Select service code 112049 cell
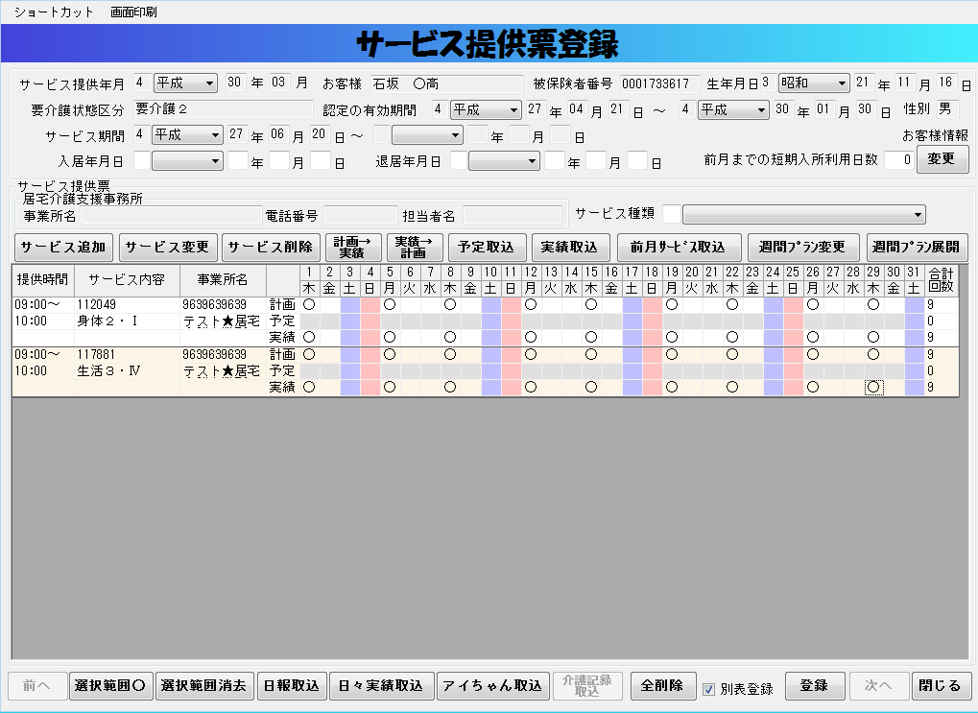The image size is (978, 713). 127,305
